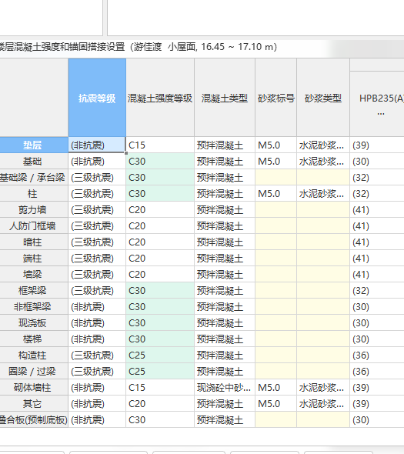Click (非抗震) cell in 非框架梁 row
Image resolution: width=404 pixels, height=454 pixels.
pyautogui.click(x=97, y=307)
